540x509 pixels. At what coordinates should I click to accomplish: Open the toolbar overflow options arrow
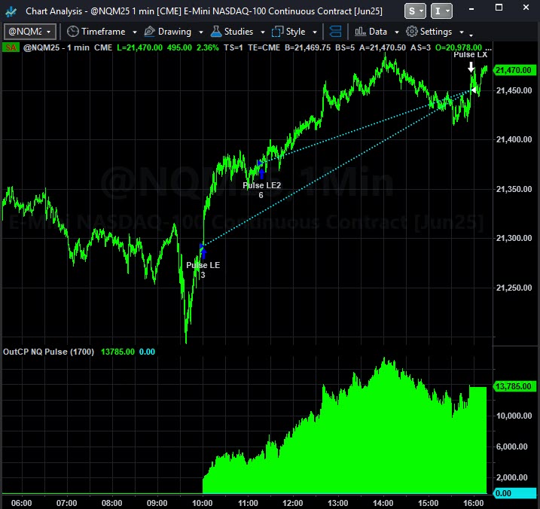point(471,35)
